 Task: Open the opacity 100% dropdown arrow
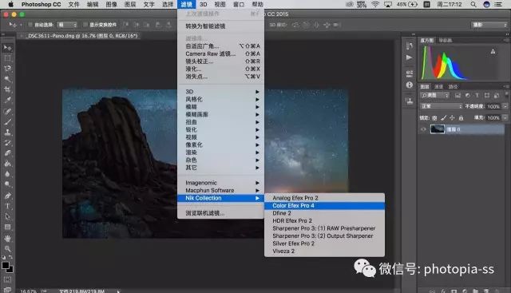(505, 106)
